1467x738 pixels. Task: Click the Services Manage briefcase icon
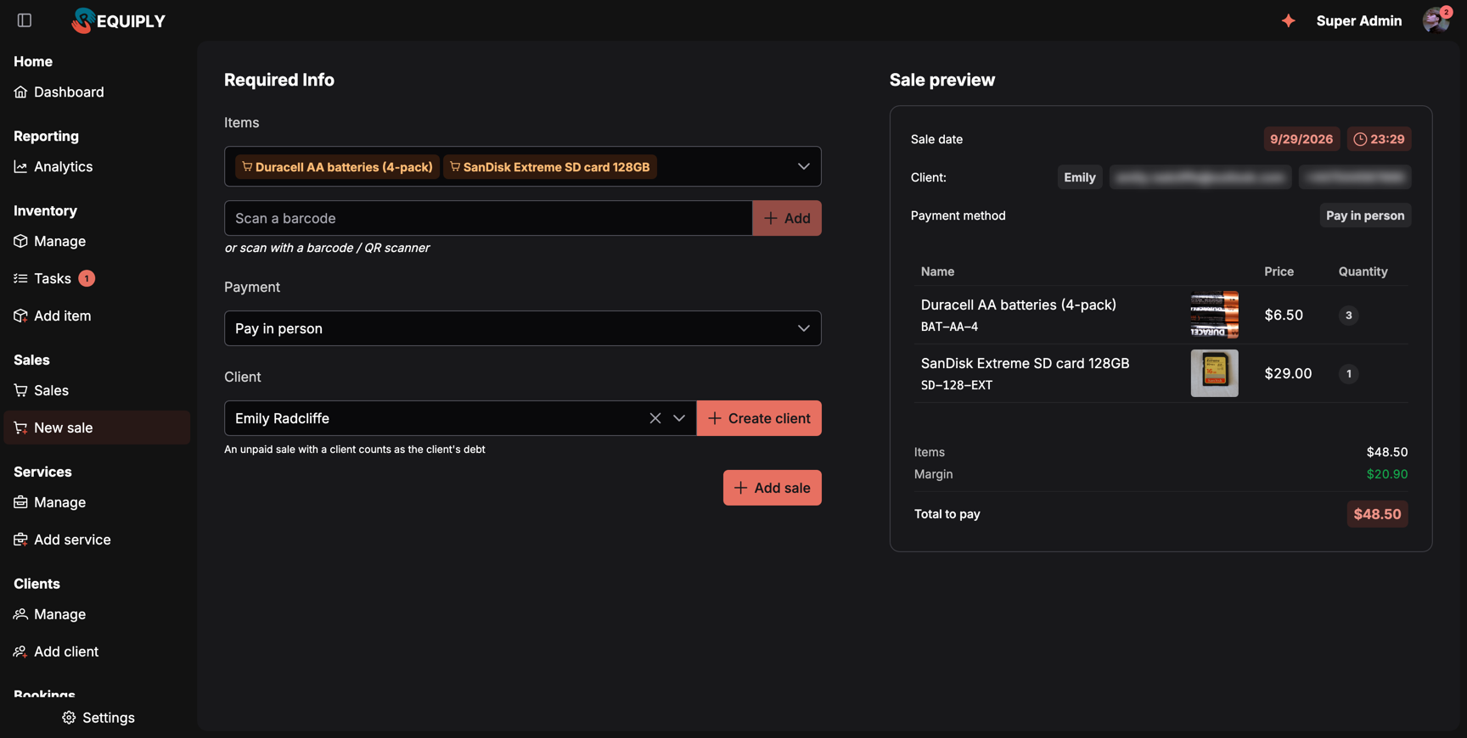20,502
